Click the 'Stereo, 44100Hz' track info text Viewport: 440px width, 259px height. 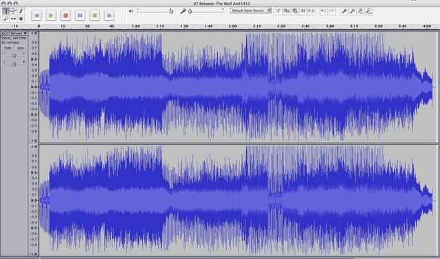pyautogui.click(x=14, y=38)
